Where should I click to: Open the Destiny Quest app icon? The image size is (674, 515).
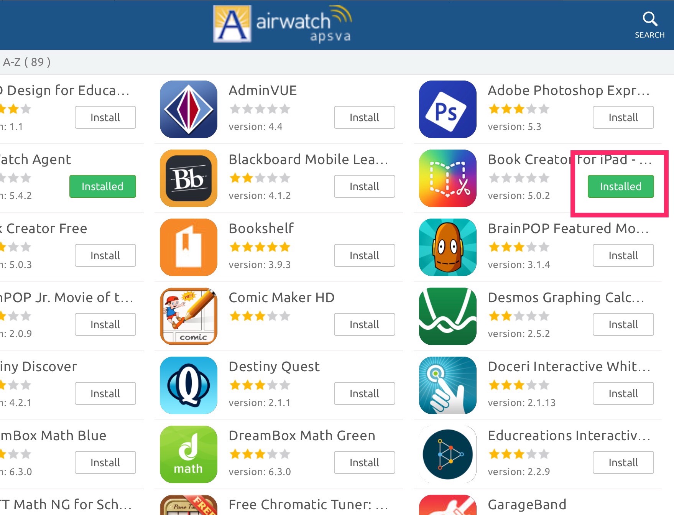(x=188, y=385)
